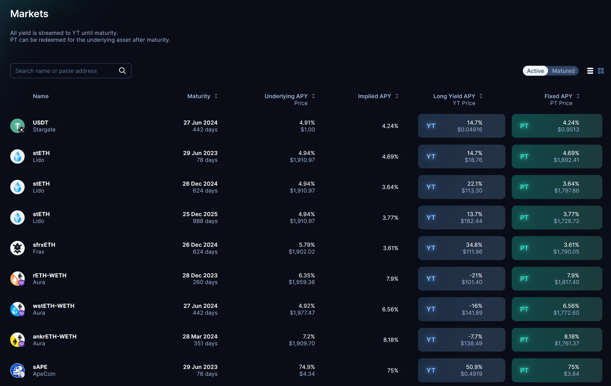
Task: Sort by Implied APY column arrows
Action: [x=397, y=96]
